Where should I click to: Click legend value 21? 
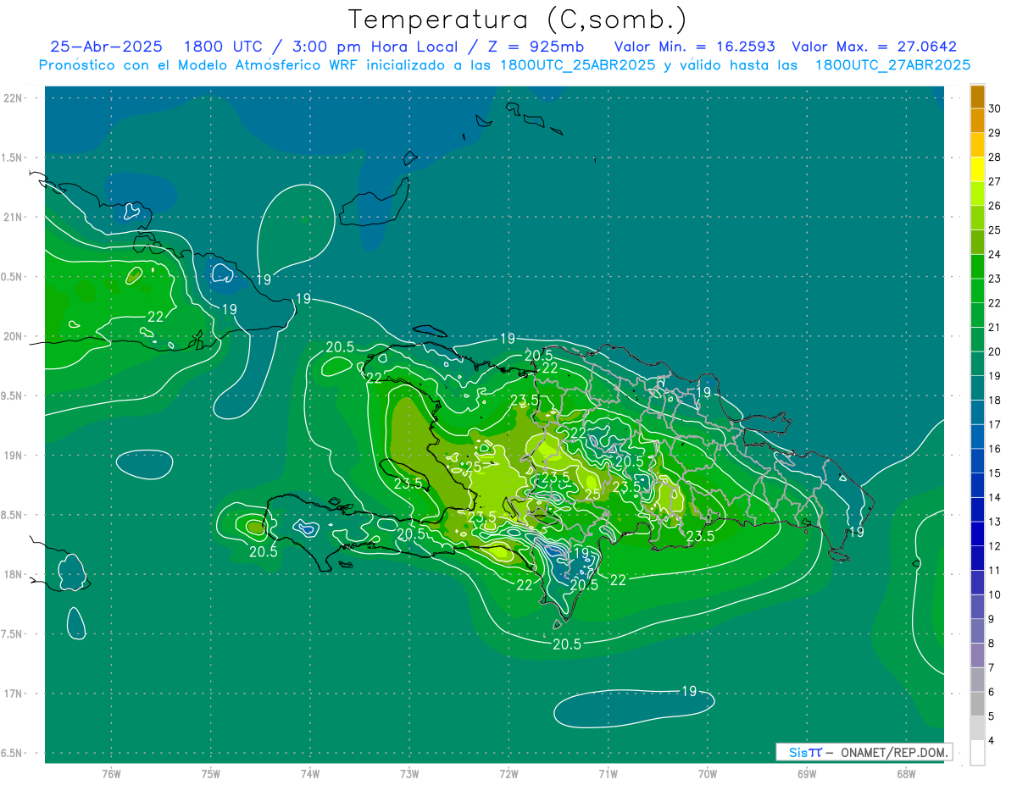(x=995, y=328)
